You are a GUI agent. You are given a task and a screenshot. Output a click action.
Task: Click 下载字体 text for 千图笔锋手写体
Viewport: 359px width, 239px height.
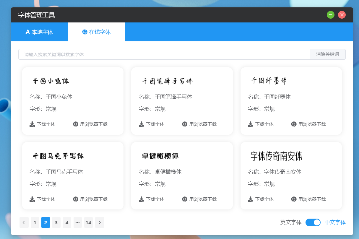[155, 124]
